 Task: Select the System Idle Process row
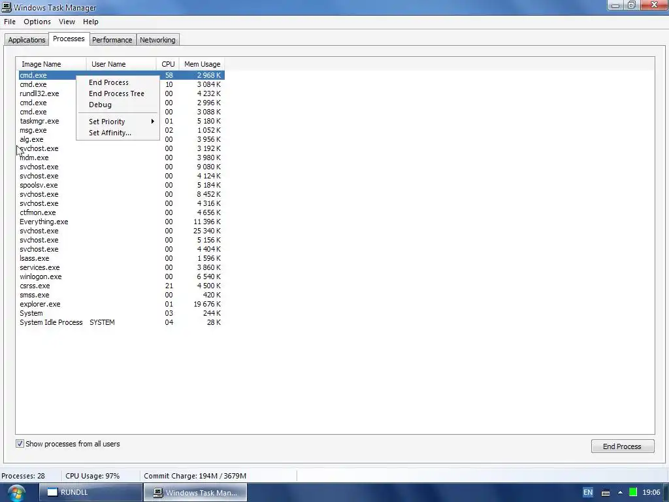[121, 323]
